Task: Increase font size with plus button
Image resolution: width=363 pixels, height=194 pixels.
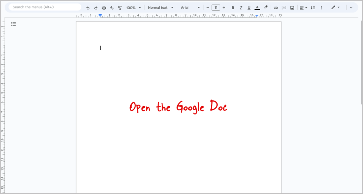Action: [x=224, y=8]
